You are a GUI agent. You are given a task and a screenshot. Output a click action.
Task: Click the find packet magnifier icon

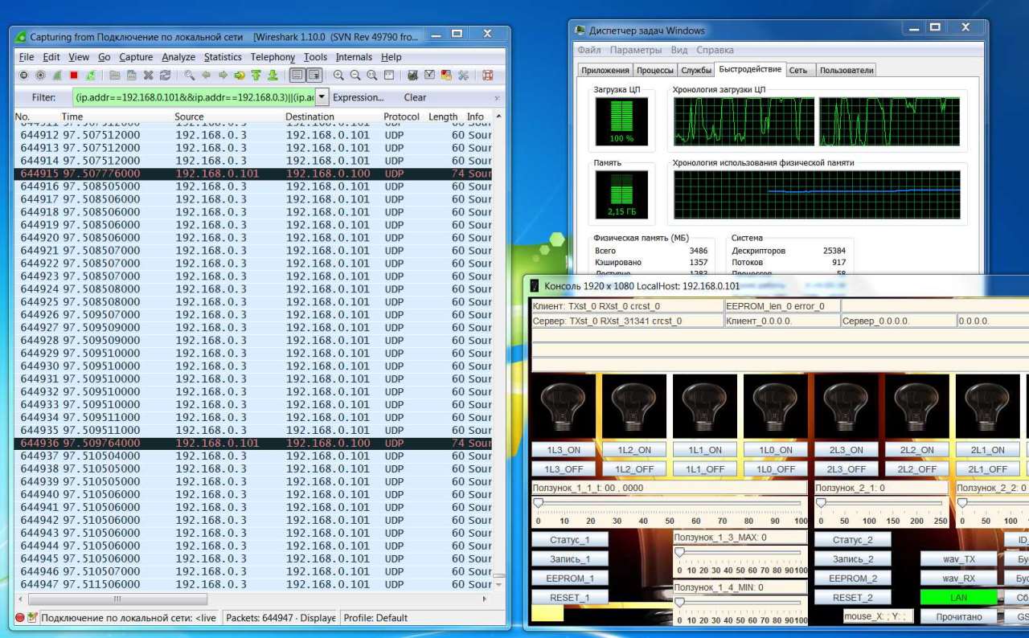[x=190, y=76]
